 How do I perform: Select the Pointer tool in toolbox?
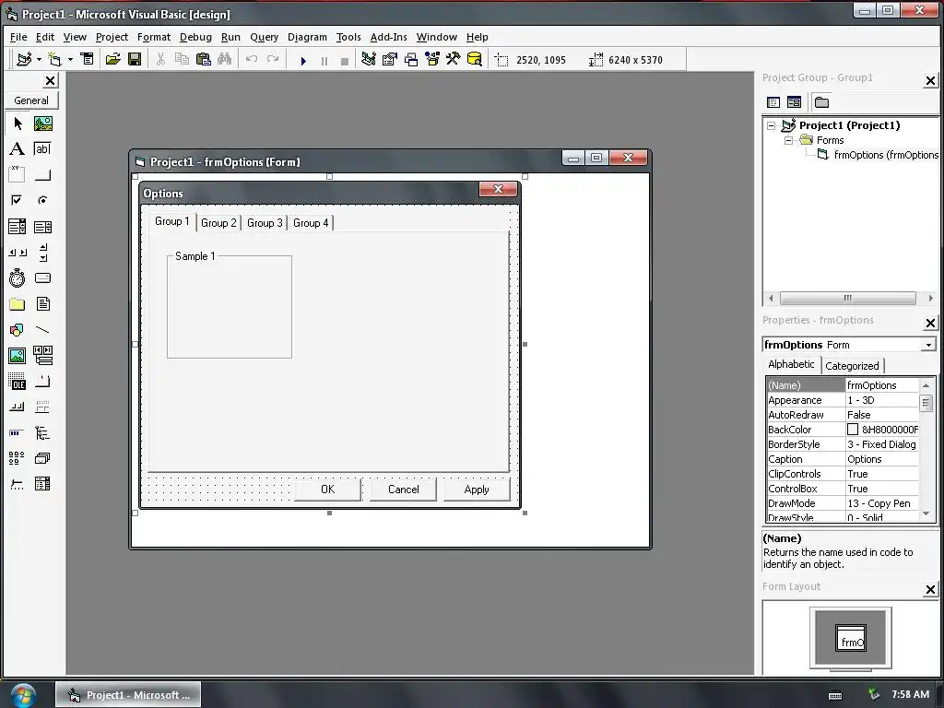[18, 124]
